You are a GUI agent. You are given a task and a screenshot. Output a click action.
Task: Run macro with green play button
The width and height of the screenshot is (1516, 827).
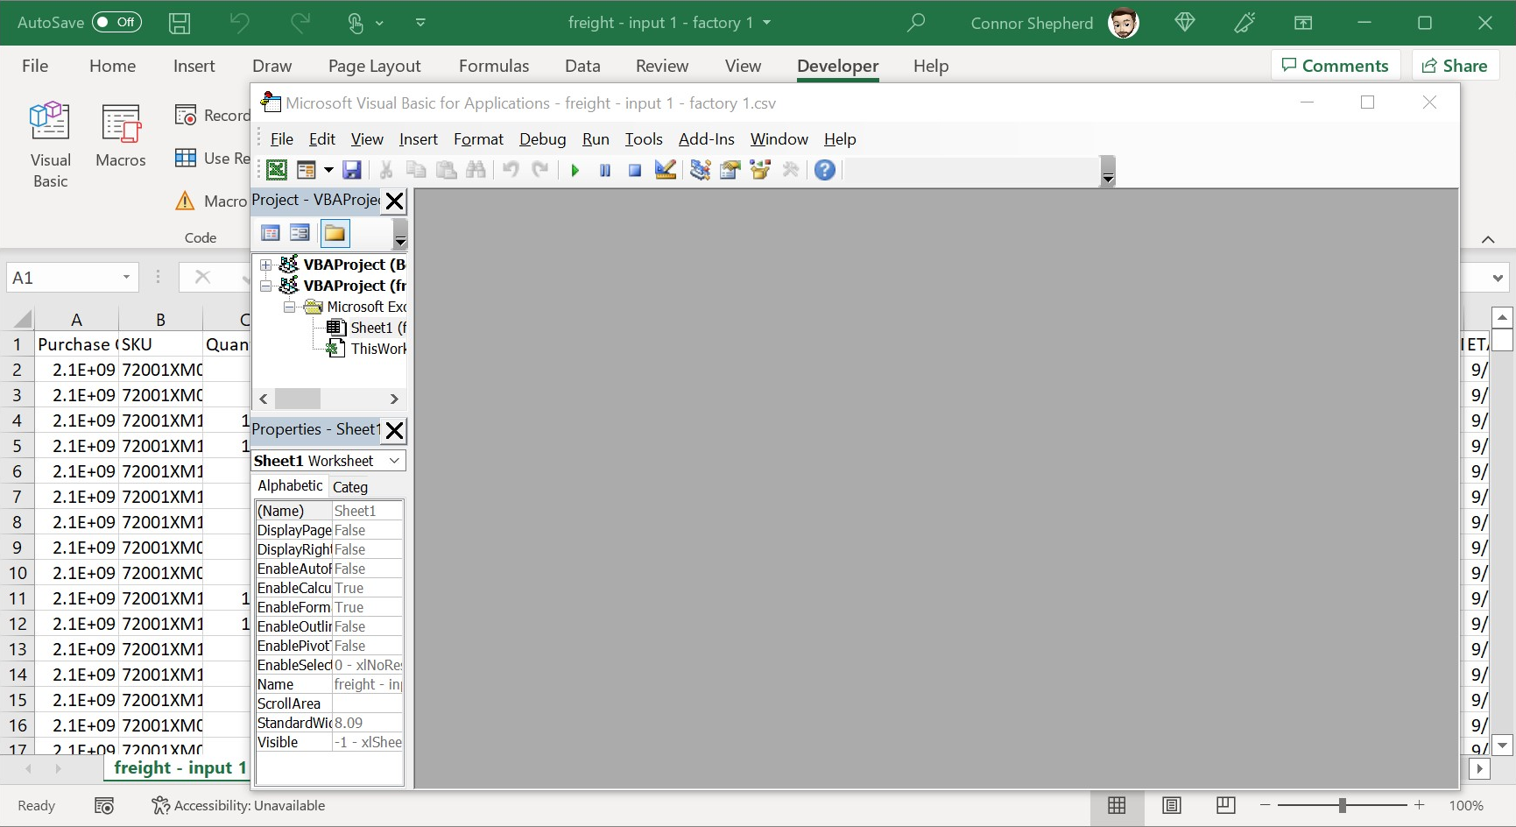[575, 170]
